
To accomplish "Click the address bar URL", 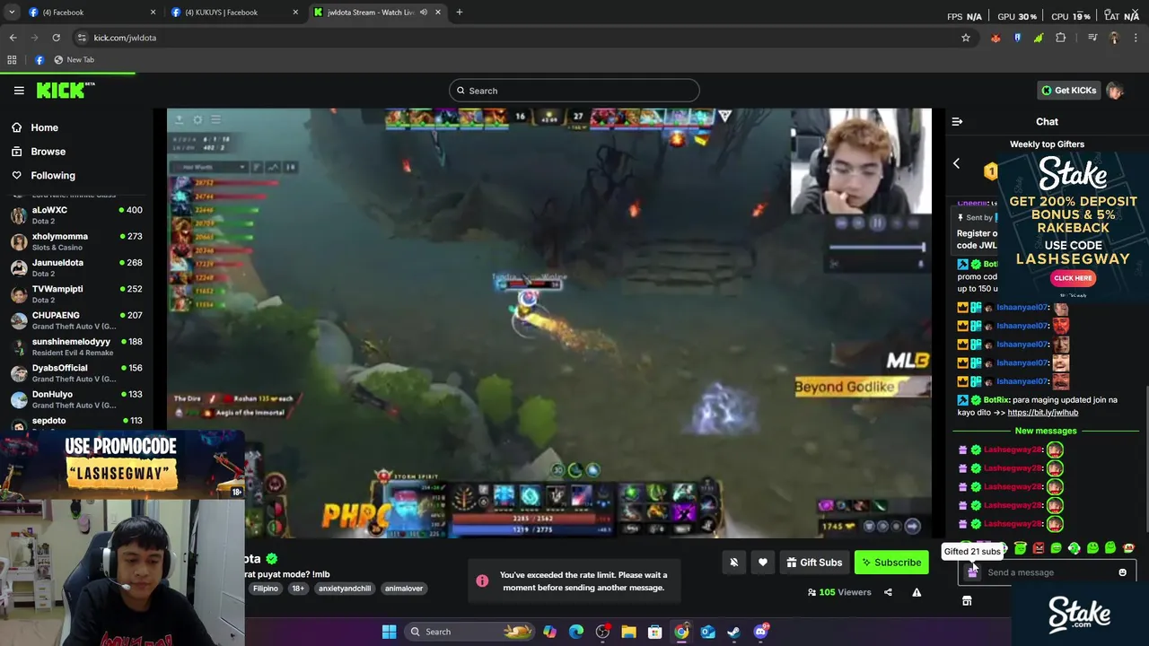I will coord(125,38).
